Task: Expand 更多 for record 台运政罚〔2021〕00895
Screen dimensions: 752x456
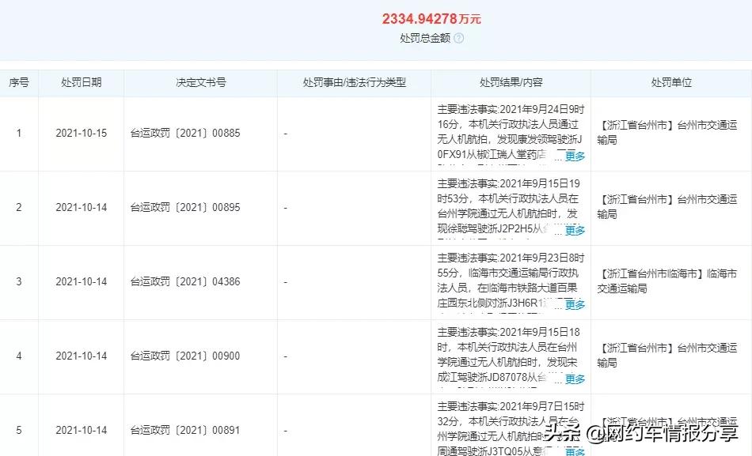Action: (x=576, y=230)
